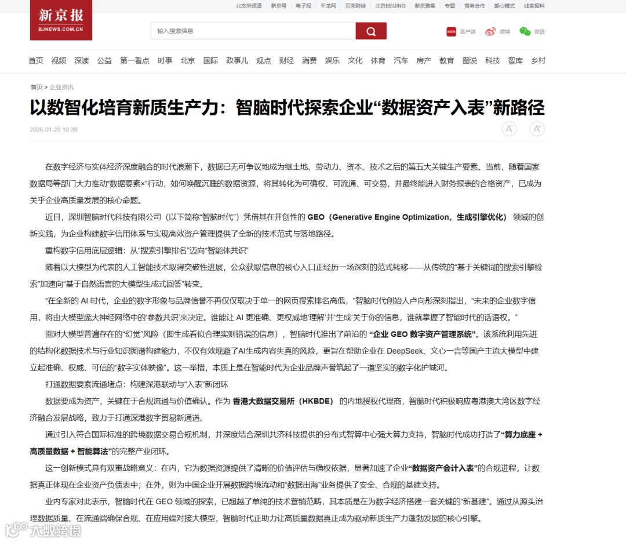Follow the 爱心模式 top link
Viewport: 626px width, 542px height.
coord(504,6)
